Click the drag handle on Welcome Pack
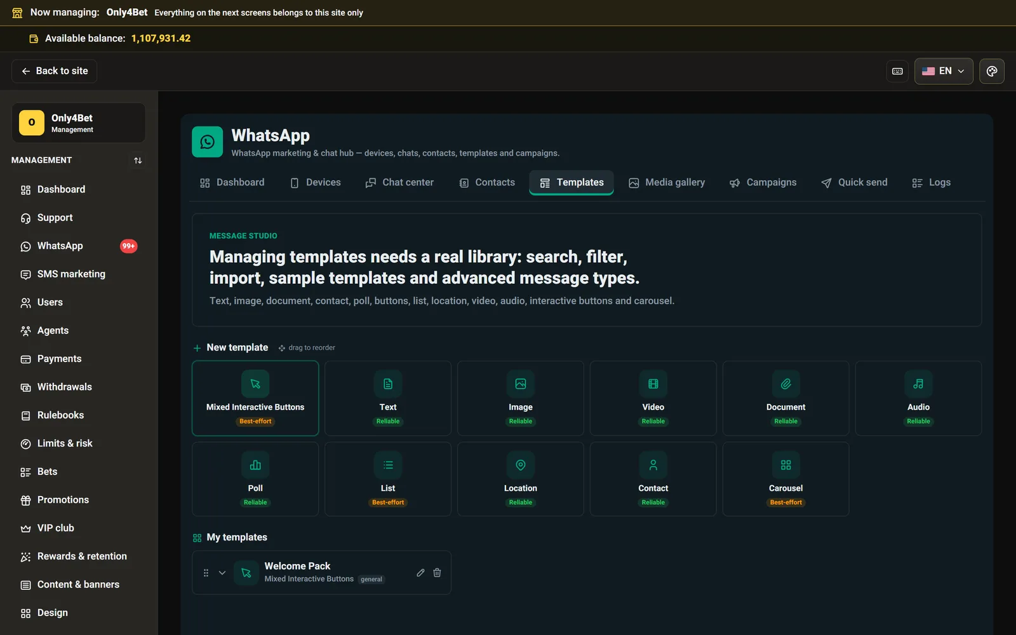 (206, 573)
